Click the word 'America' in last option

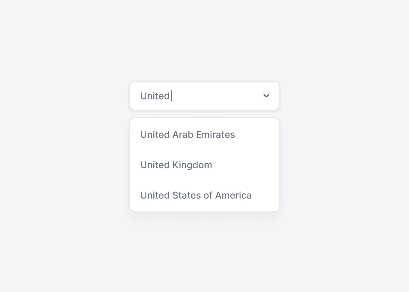(233, 195)
